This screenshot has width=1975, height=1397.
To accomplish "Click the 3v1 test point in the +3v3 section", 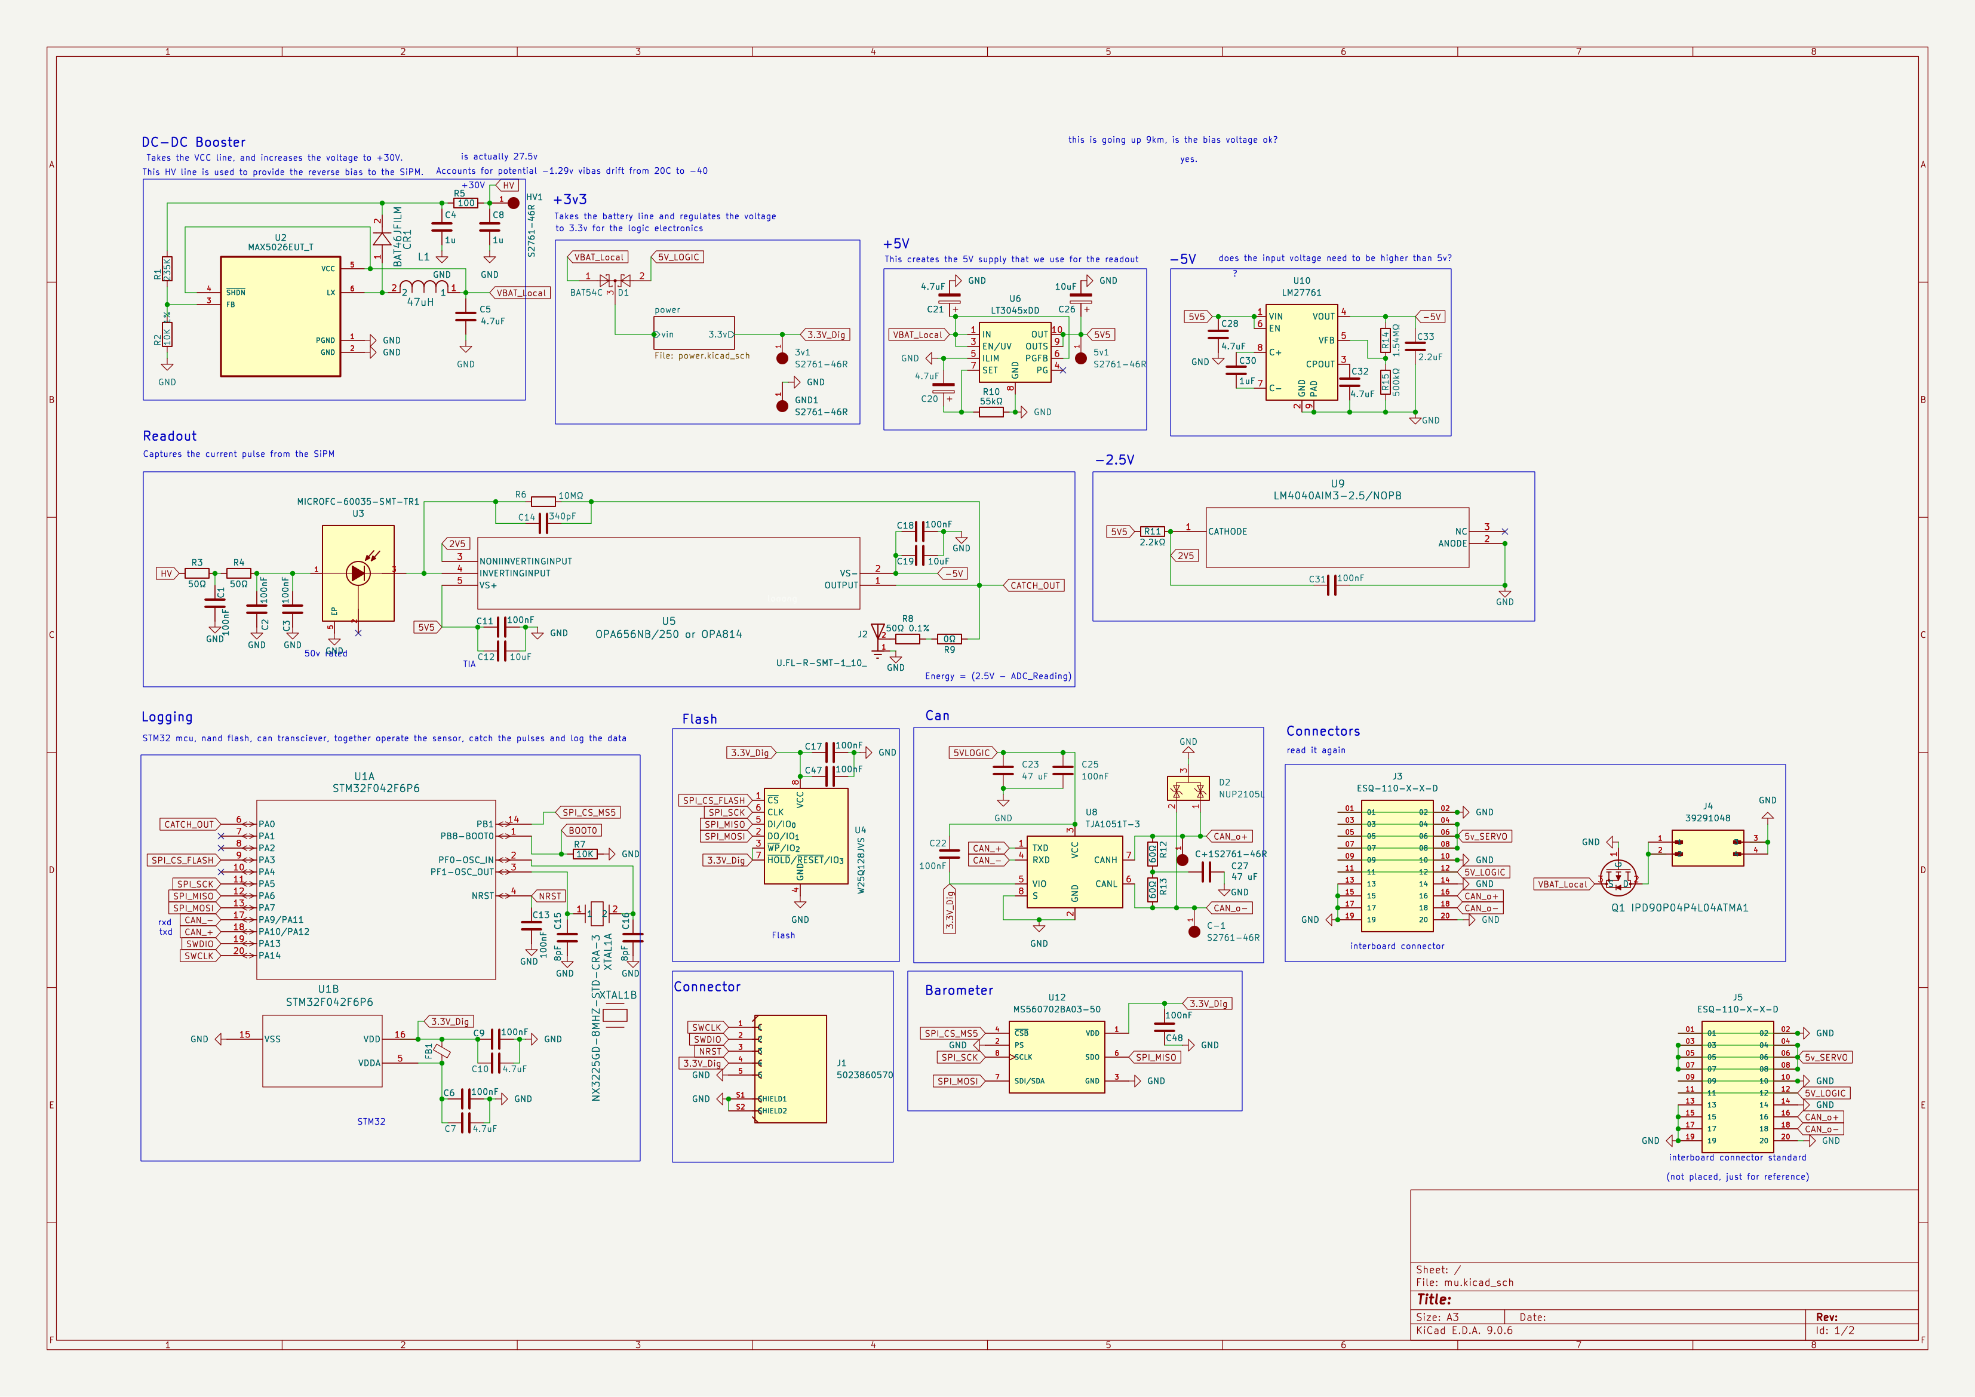I will click(782, 359).
